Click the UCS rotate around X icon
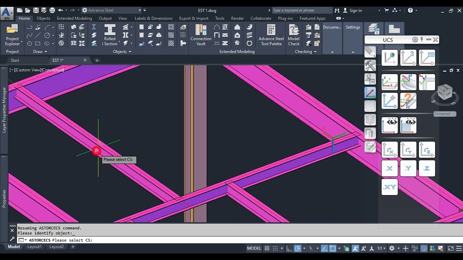The image size is (463, 260). pos(390,150)
